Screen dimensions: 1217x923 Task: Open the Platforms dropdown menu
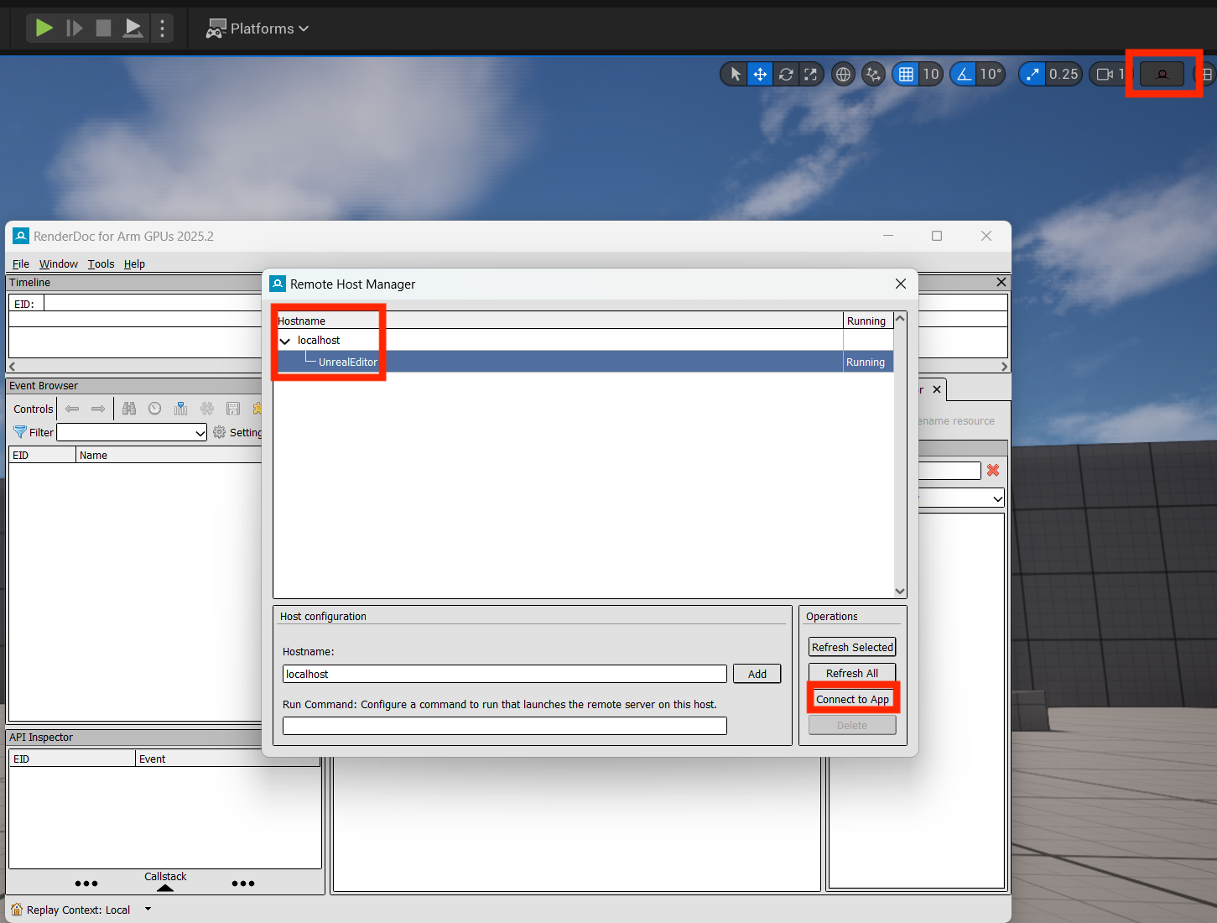point(257,29)
